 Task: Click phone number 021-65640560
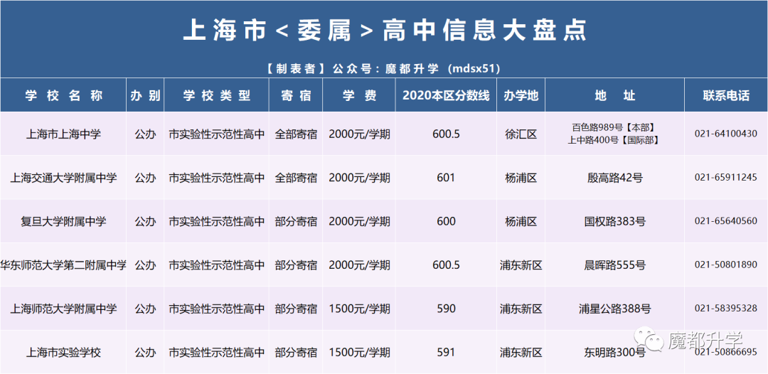[x=726, y=221]
